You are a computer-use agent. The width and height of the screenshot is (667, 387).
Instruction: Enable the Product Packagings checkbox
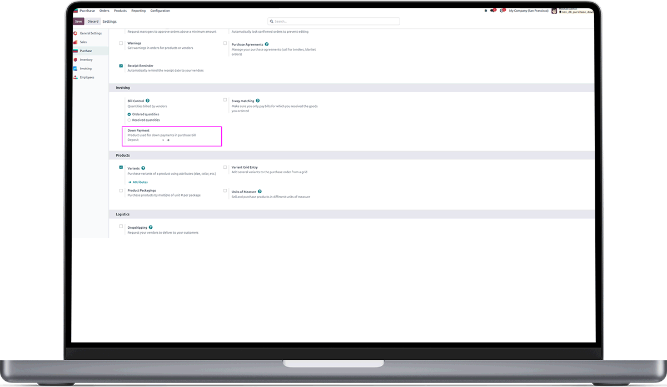pos(121,190)
